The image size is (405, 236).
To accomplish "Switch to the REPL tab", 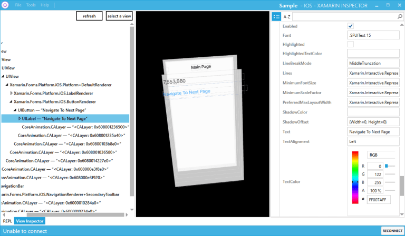I will 7,221.
